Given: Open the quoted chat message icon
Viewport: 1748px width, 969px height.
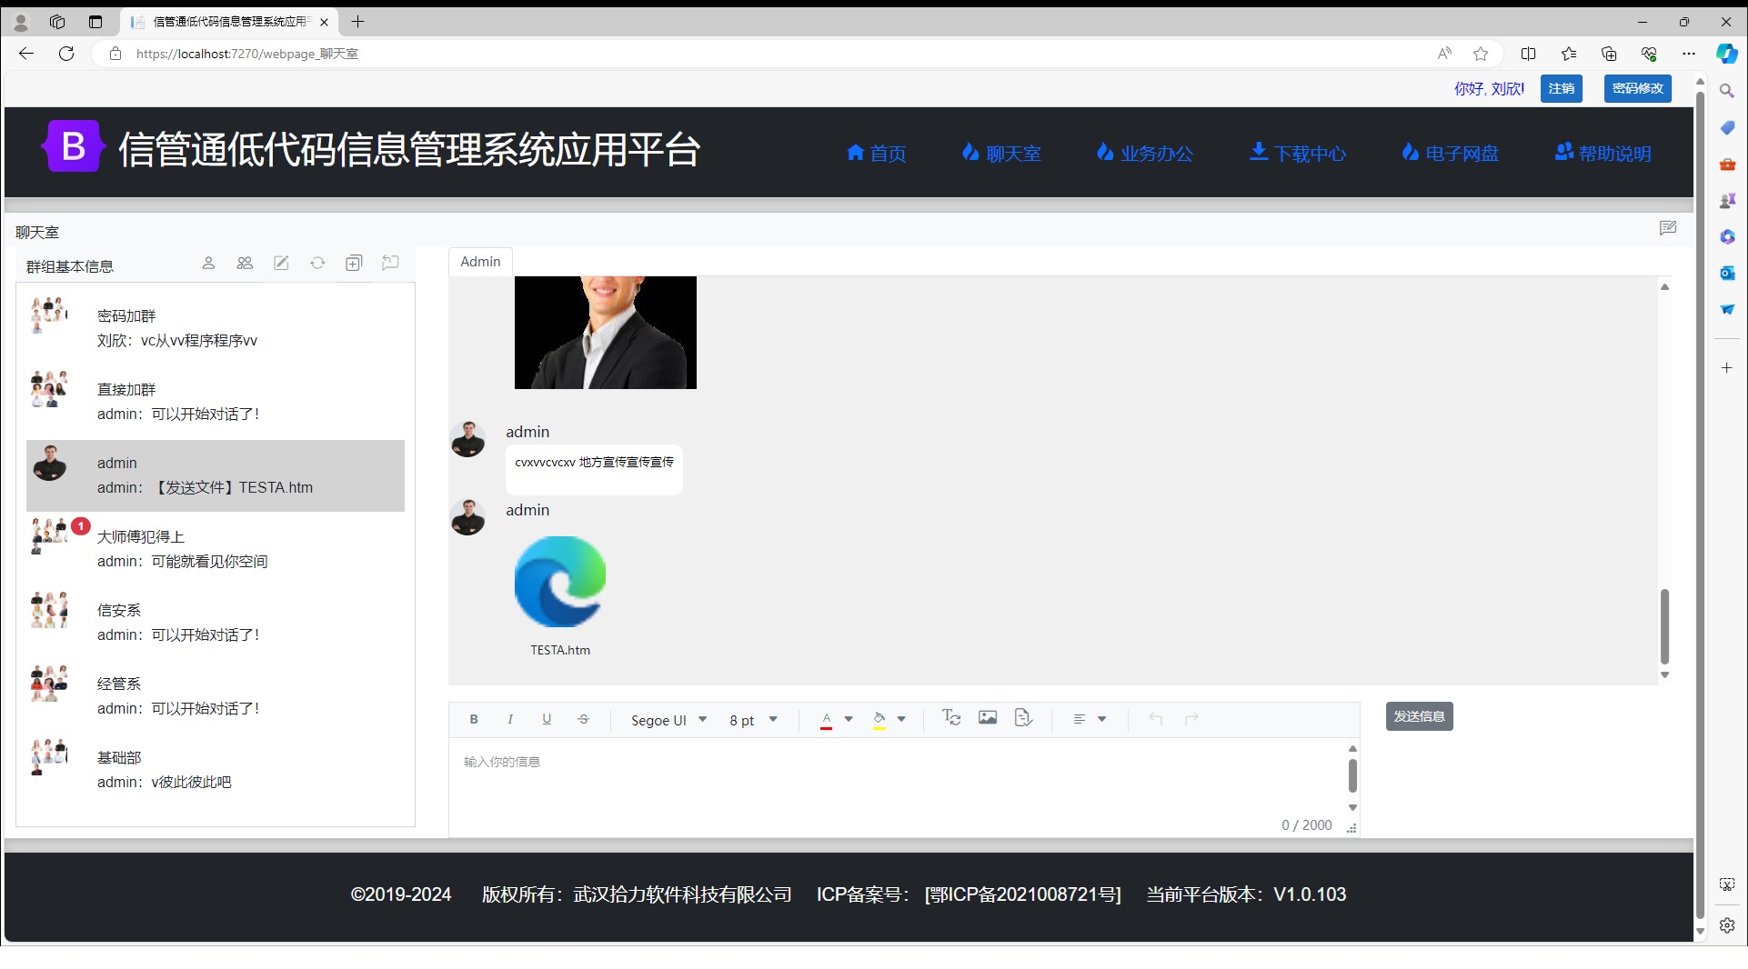Looking at the screenshot, I should coord(390,263).
